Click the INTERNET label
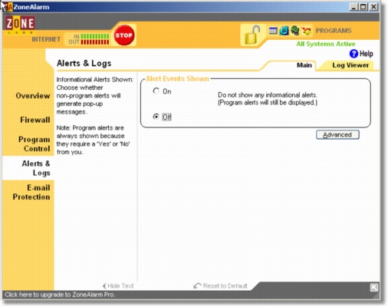 [46, 39]
